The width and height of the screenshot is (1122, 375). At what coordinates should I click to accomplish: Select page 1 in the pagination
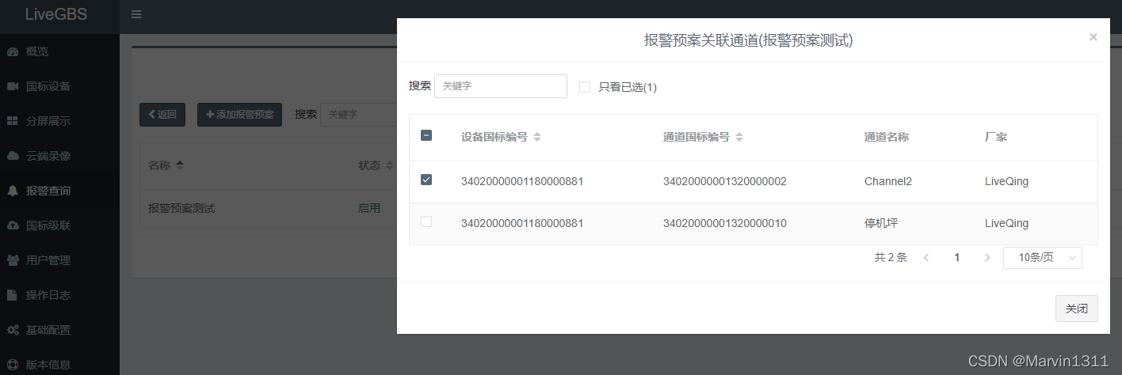coord(957,257)
